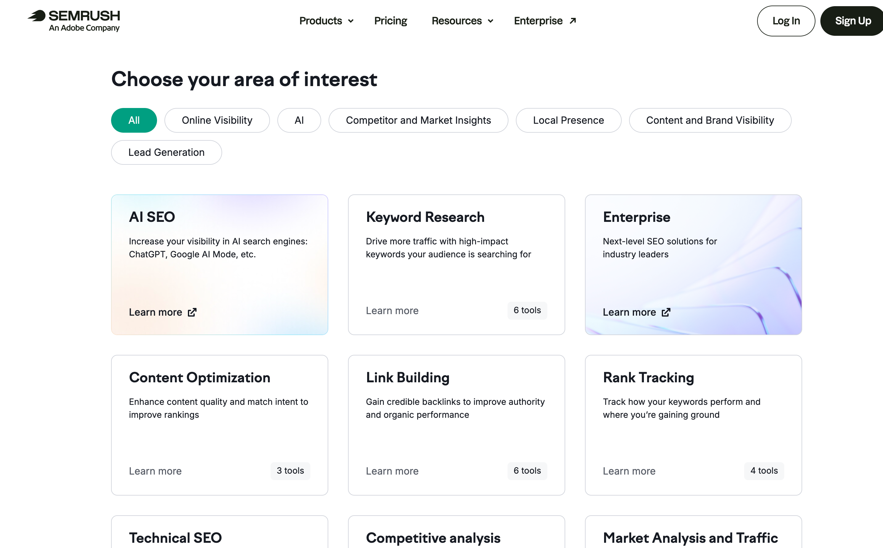Click the Semrush flame logo icon
Image resolution: width=883 pixels, height=548 pixels.
tap(37, 16)
